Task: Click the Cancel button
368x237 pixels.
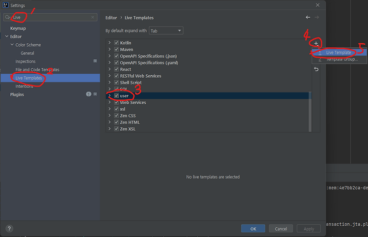Action: click(281, 229)
